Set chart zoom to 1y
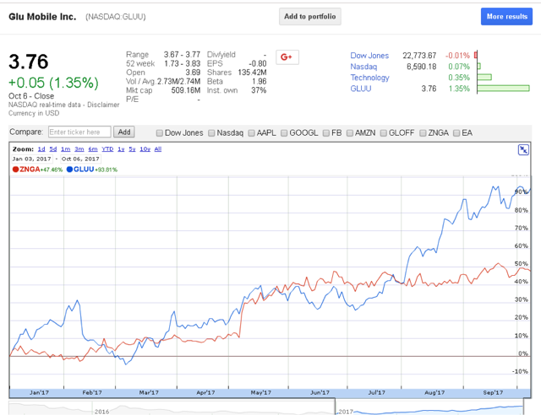This screenshot has width=541, height=415. 121,149
